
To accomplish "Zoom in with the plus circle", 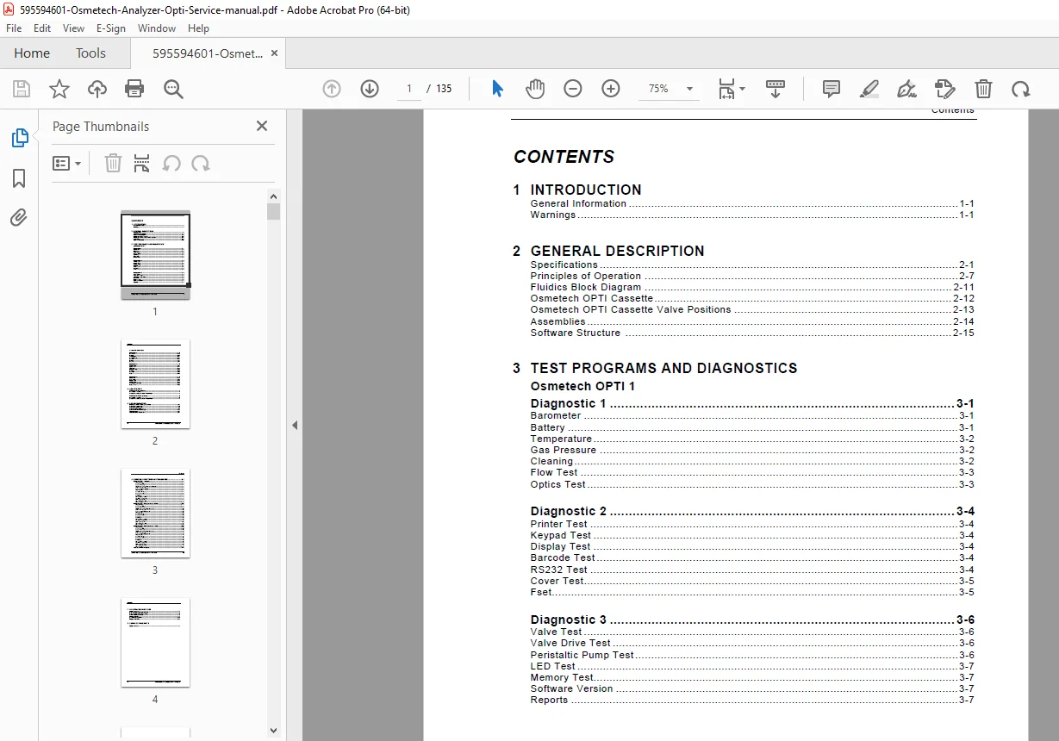I will click(x=611, y=89).
